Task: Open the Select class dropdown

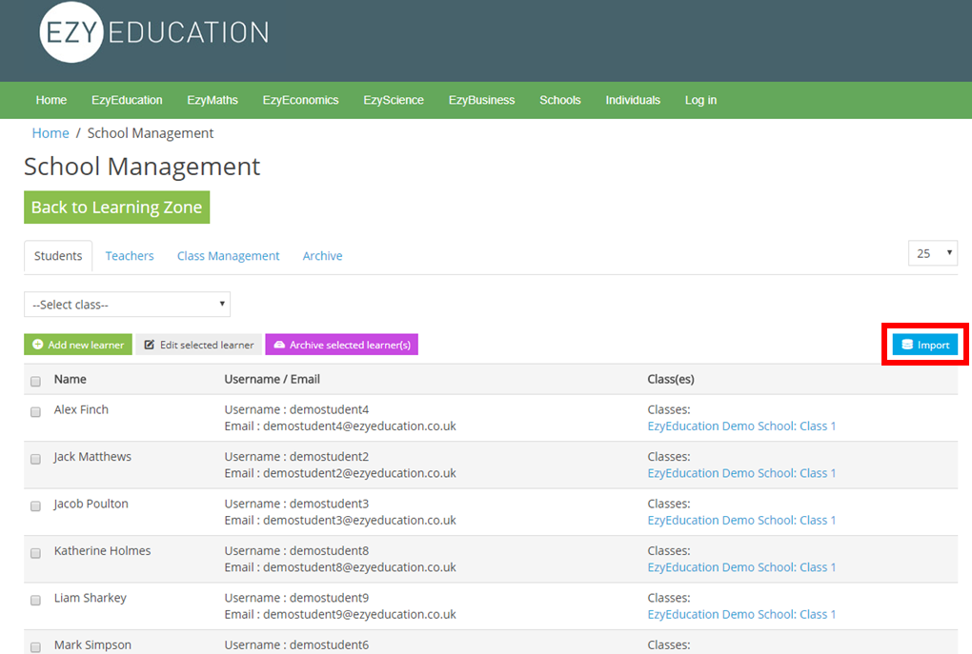Action: 127,304
